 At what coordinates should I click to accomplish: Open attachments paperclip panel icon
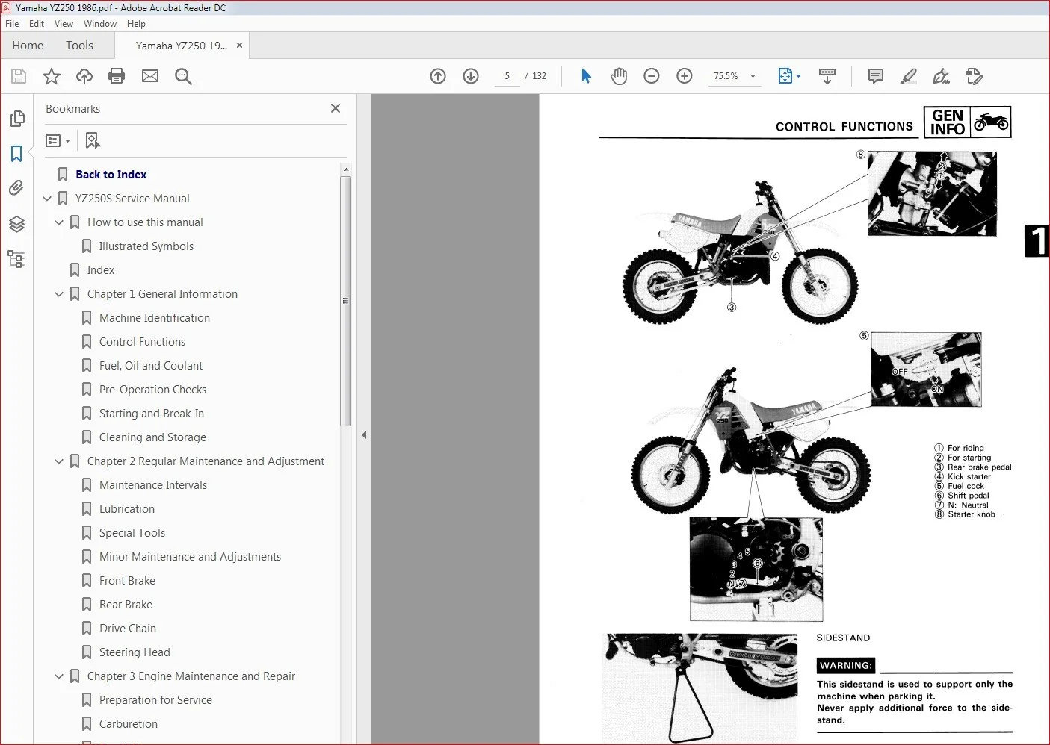[16, 188]
